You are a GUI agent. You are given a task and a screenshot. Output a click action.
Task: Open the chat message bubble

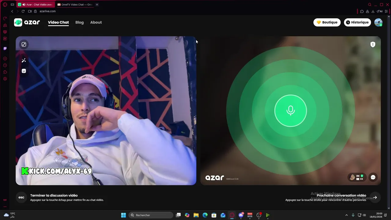pos(373,177)
